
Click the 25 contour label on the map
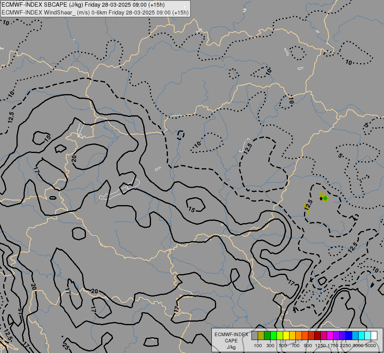tap(66, 346)
